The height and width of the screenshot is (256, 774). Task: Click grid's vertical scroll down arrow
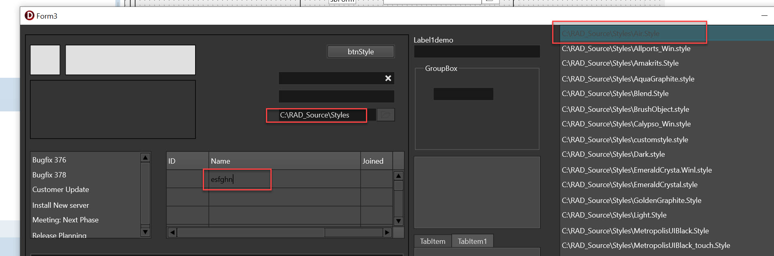pyautogui.click(x=398, y=221)
